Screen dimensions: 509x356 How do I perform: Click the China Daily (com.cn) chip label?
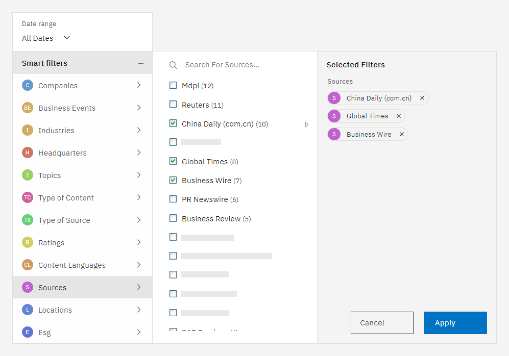pyautogui.click(x=379, y=98)
